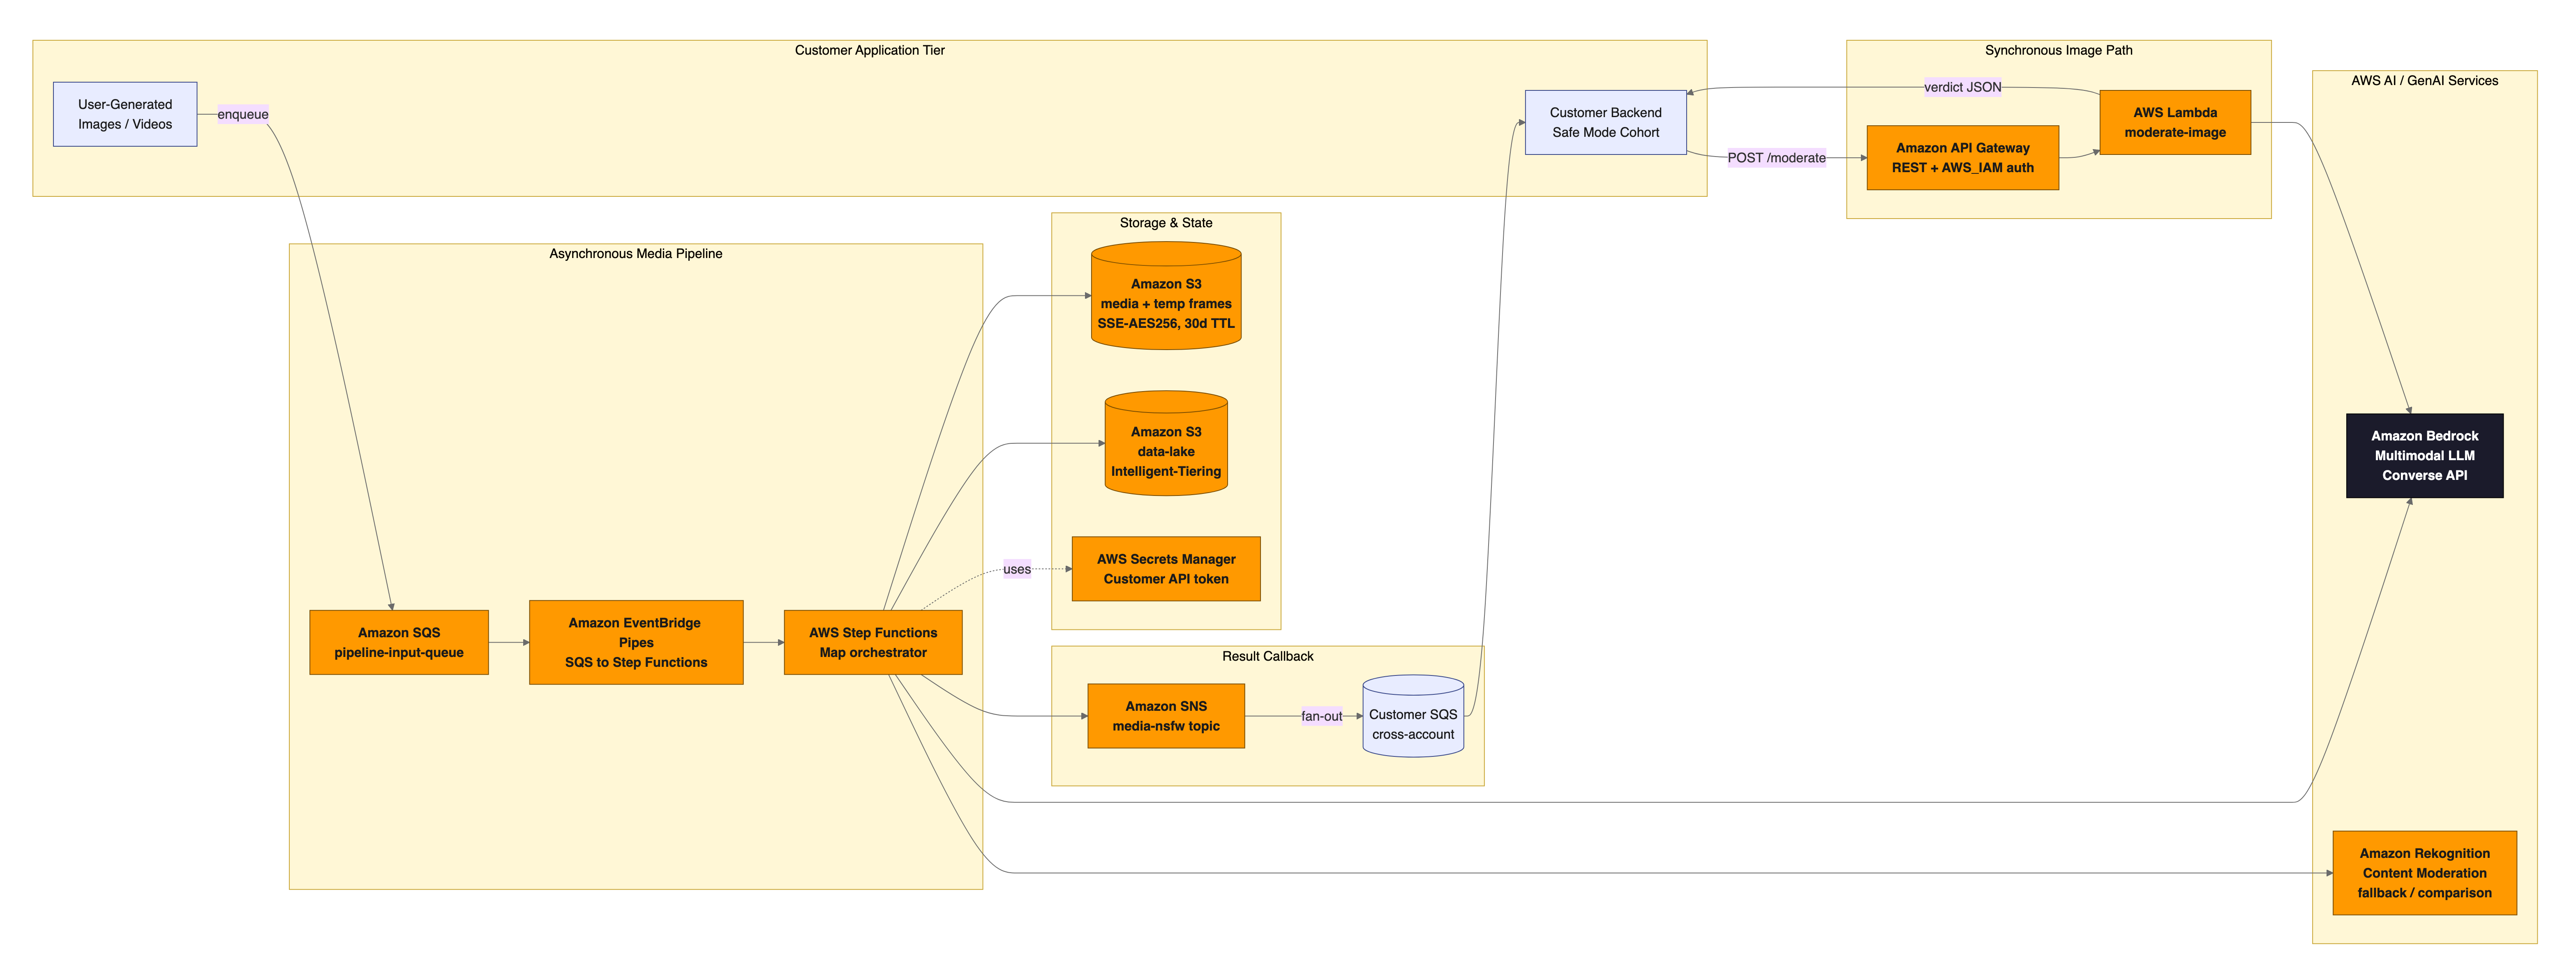
Task: Select the Amazon S3 media + temp frames cylinder
Action: pyautogui.click(x=1166, y=296)
